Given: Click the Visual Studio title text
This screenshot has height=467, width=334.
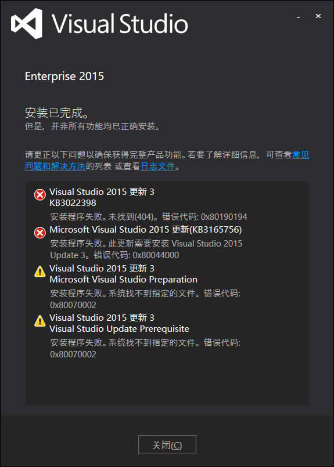Looking at the screenshot, I should click(120, 24).
